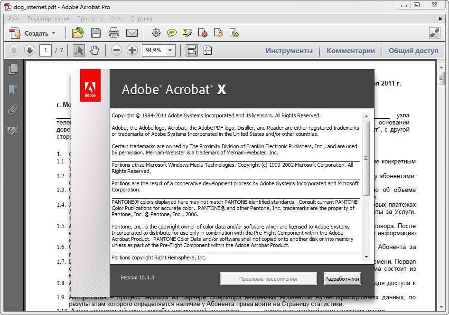Click the page number input field

coord(46,50)
